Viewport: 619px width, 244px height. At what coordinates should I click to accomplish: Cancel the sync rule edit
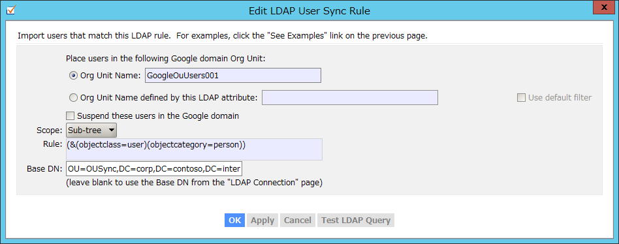pos(298,221)
